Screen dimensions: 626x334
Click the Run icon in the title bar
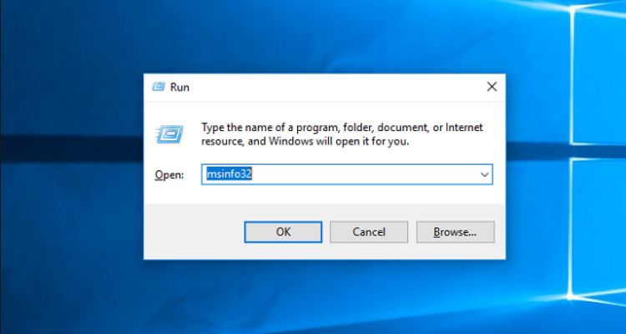click(159, 87)
